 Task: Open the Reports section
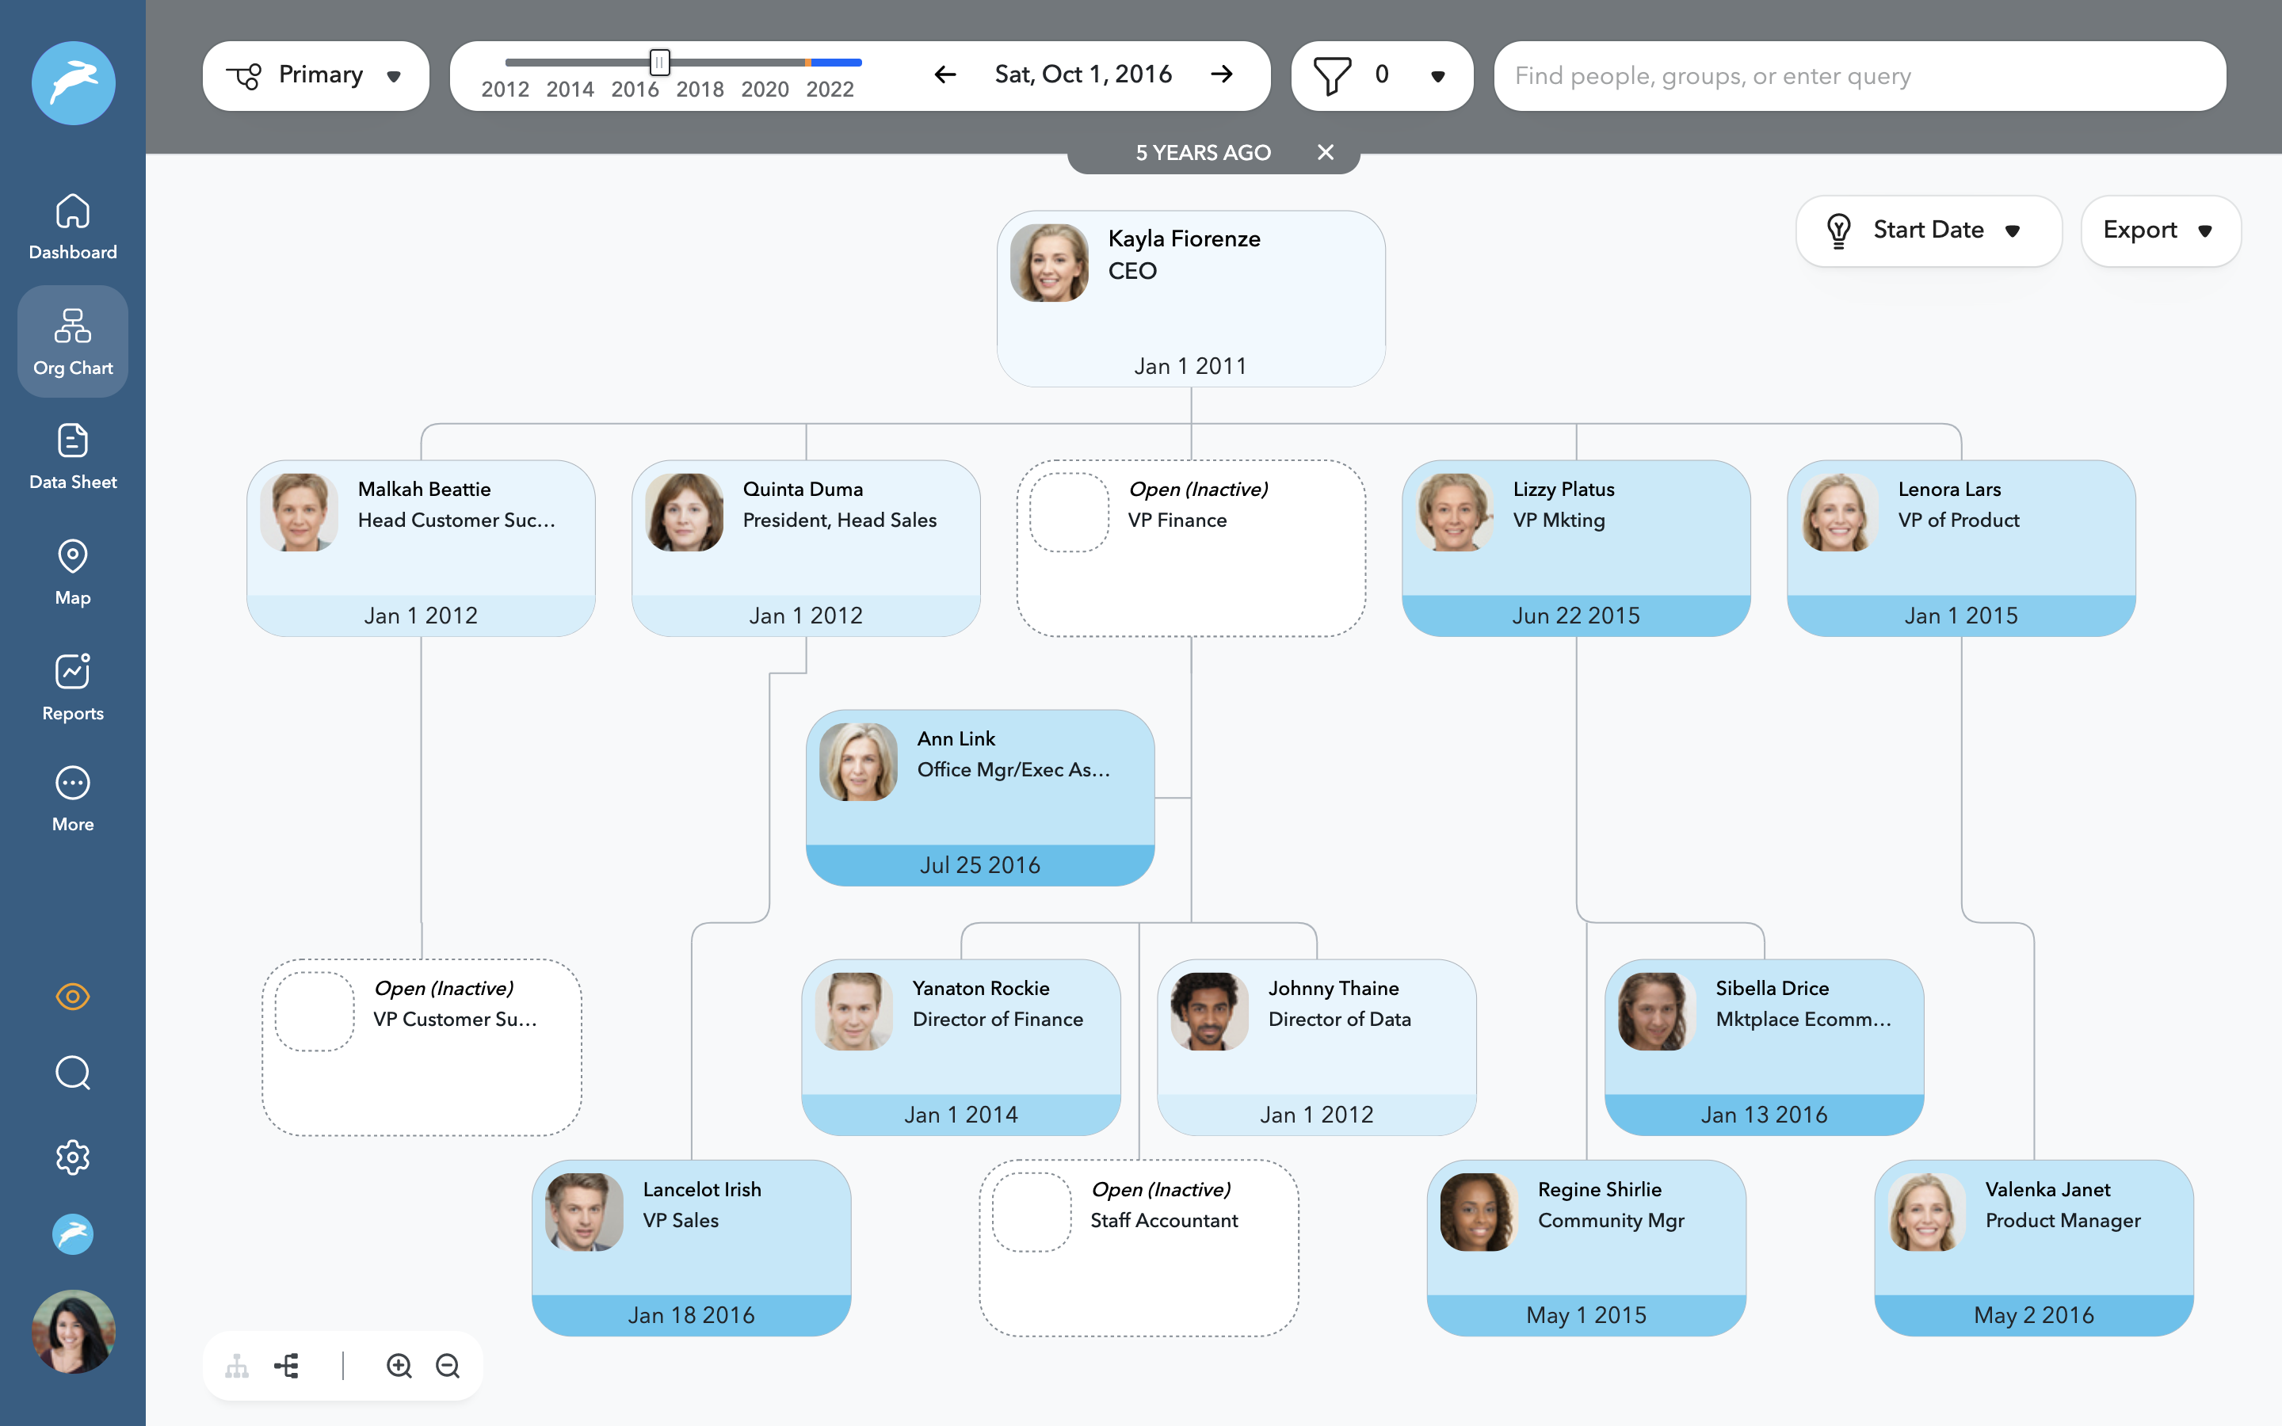[x=73, y=688]
